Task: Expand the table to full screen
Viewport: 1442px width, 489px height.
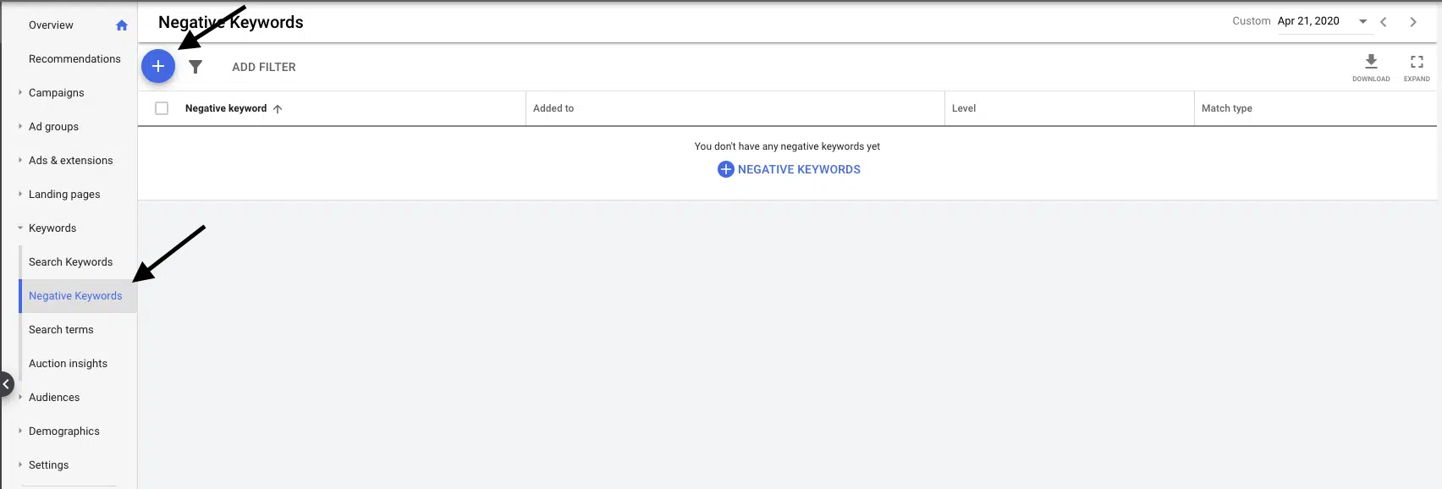Action: (x=1417, y=68)
